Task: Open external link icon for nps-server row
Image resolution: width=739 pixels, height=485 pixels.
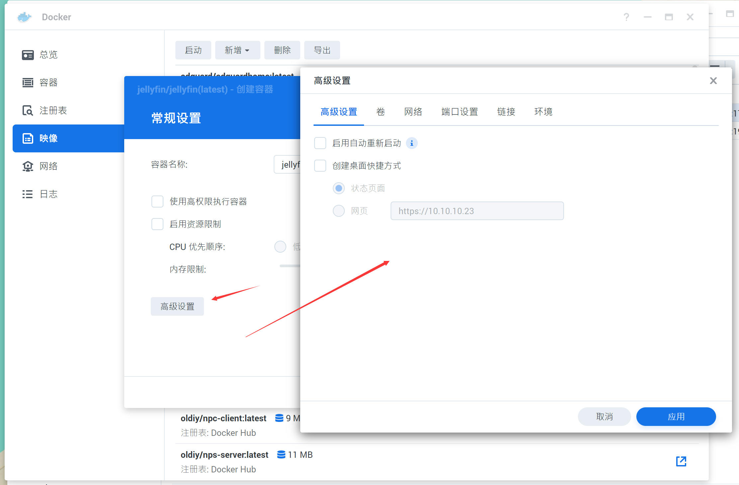Action: coord(681,461)
